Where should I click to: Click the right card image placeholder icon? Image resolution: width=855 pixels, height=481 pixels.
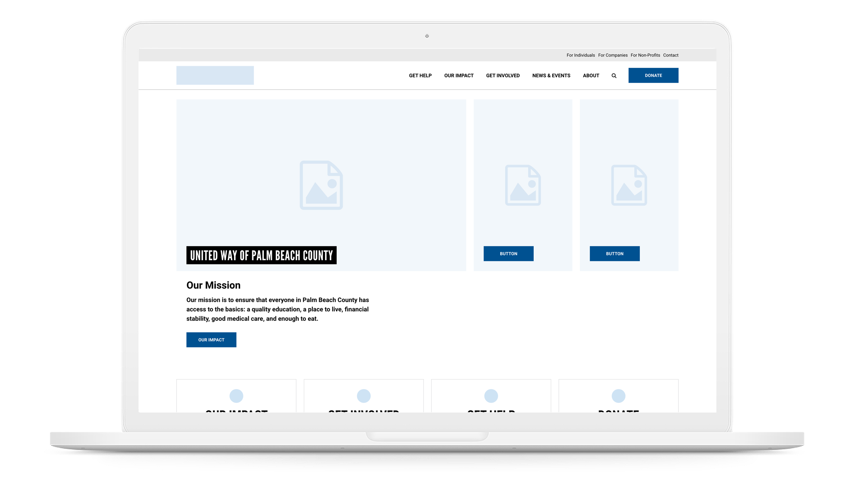click(629, 185)
